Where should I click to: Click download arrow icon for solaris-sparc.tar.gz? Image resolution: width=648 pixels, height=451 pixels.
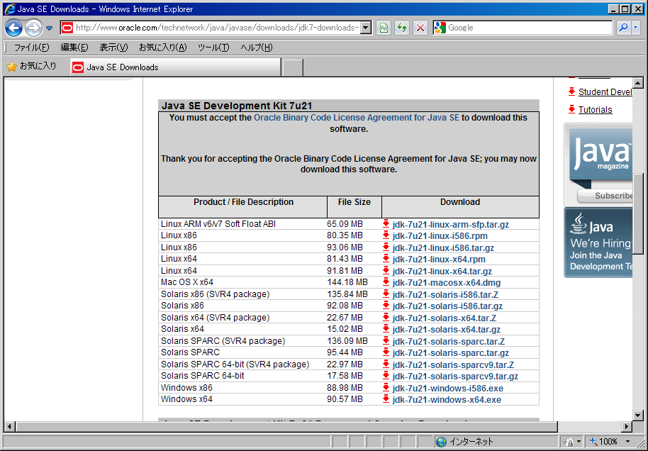tap(386, 352)
